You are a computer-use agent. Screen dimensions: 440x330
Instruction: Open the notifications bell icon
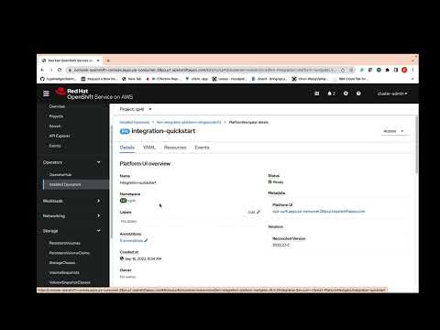tap(331, 93)
